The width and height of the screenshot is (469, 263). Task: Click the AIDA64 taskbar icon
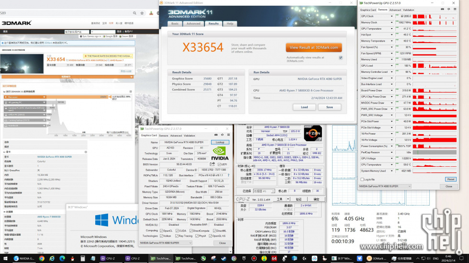[274, 258]
